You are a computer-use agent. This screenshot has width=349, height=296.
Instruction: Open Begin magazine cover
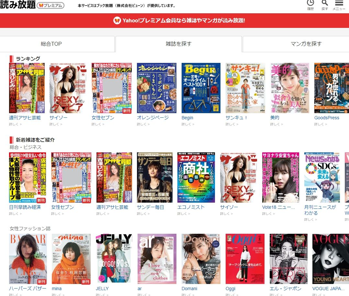click(201, 88)
